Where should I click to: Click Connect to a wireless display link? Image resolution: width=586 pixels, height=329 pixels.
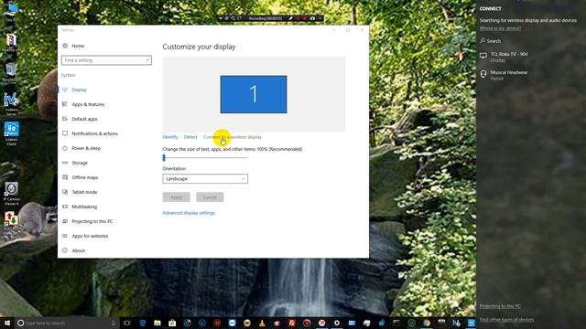(x=233, y=137)
